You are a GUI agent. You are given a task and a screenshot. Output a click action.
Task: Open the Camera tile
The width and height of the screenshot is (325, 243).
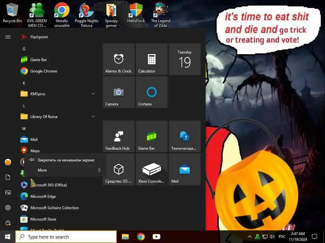point(119,92)
